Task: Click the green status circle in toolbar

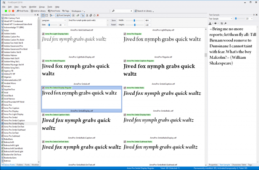Action: [x=6, y=11]
